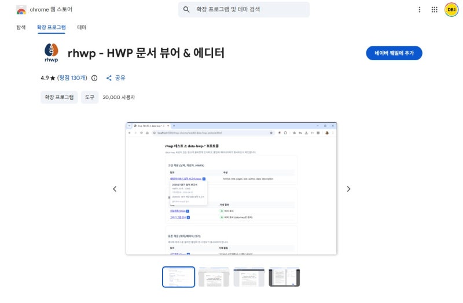Viewport: 463px width, 303px height.
Task: Select the first screenshot thumbnail
Action: 178,277
